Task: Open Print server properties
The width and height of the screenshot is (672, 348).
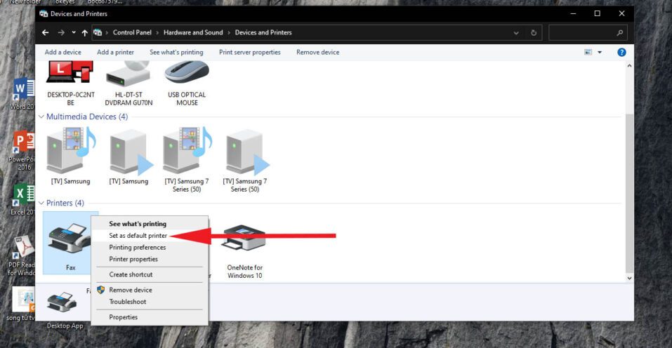Action: tap(250, 52)
